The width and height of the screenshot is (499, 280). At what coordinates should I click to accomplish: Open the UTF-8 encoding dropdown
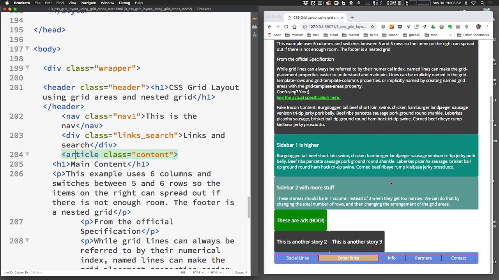pyautogui.click(x=198, y=273)
